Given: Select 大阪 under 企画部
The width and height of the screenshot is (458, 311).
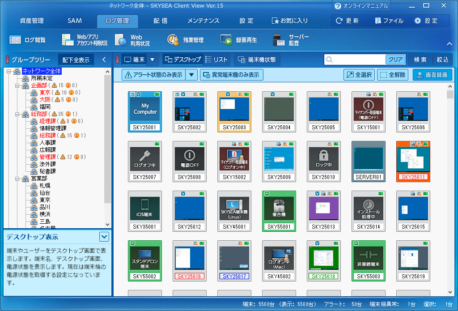Looking at the screenshot, I should coord(45,100).
